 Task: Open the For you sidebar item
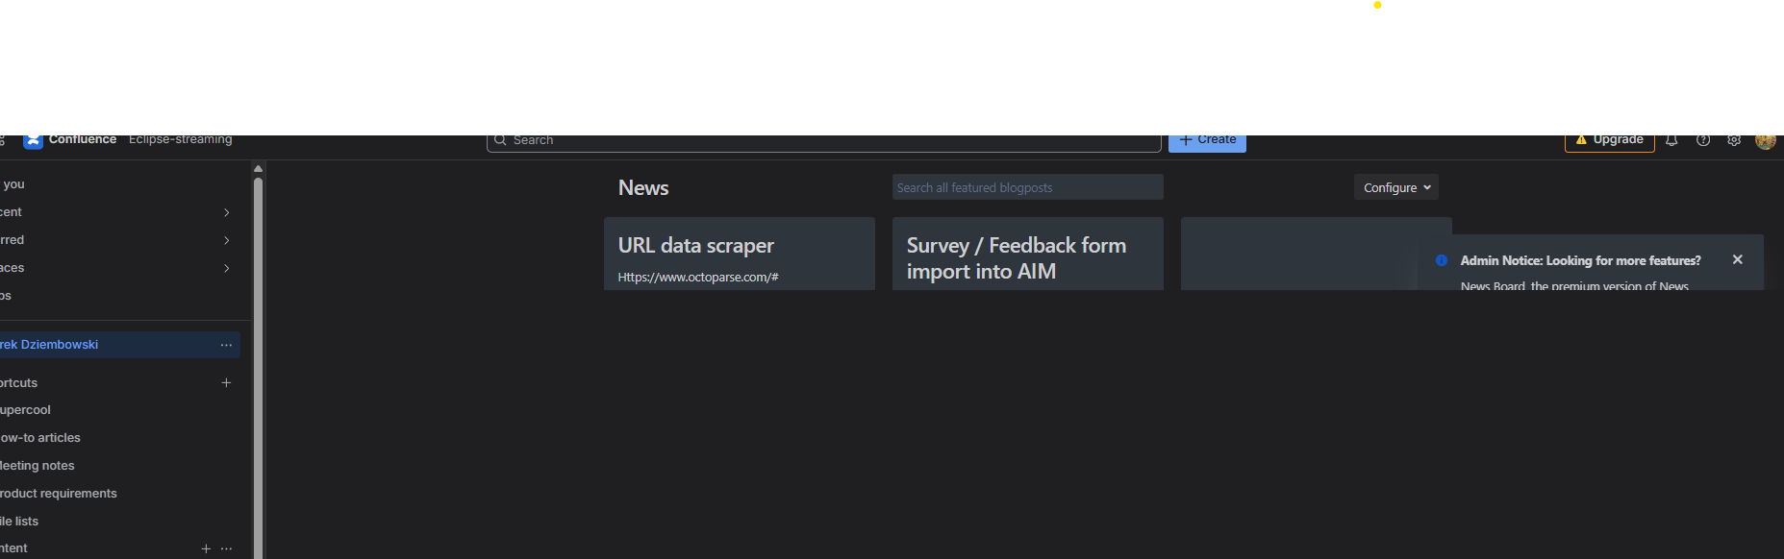click(x=13, y=184)
